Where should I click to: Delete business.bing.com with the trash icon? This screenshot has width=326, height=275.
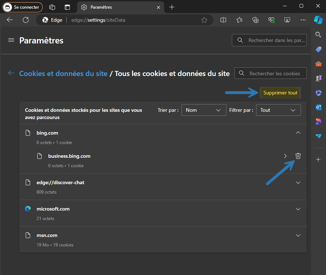click(298, 156)
